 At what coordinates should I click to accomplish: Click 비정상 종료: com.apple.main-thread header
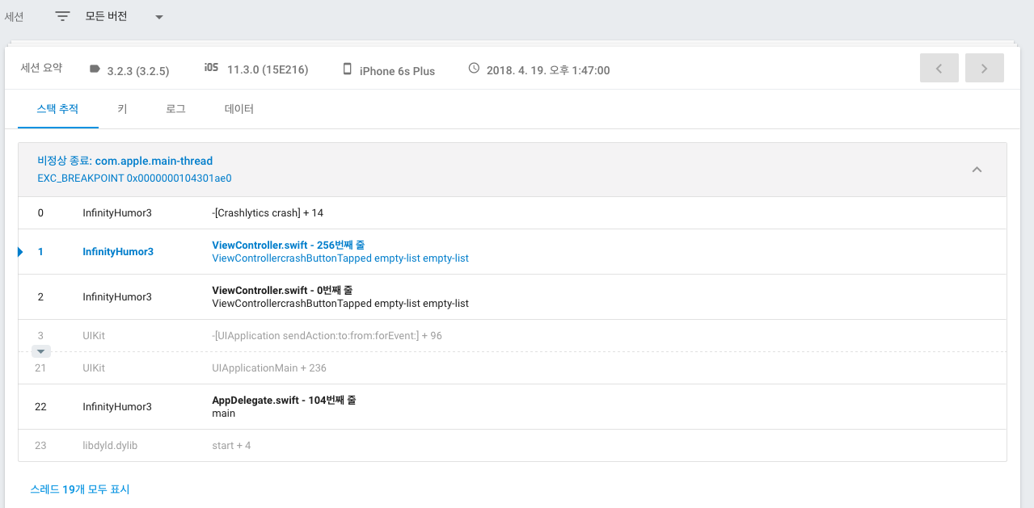[x=125, y=161]
